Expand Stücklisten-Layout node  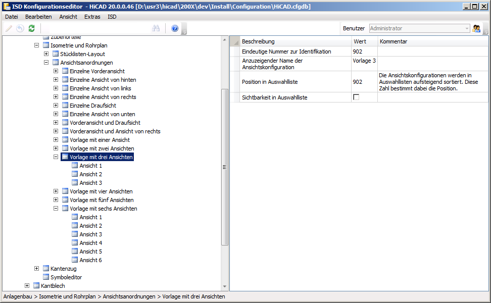[x=46, y=54]
